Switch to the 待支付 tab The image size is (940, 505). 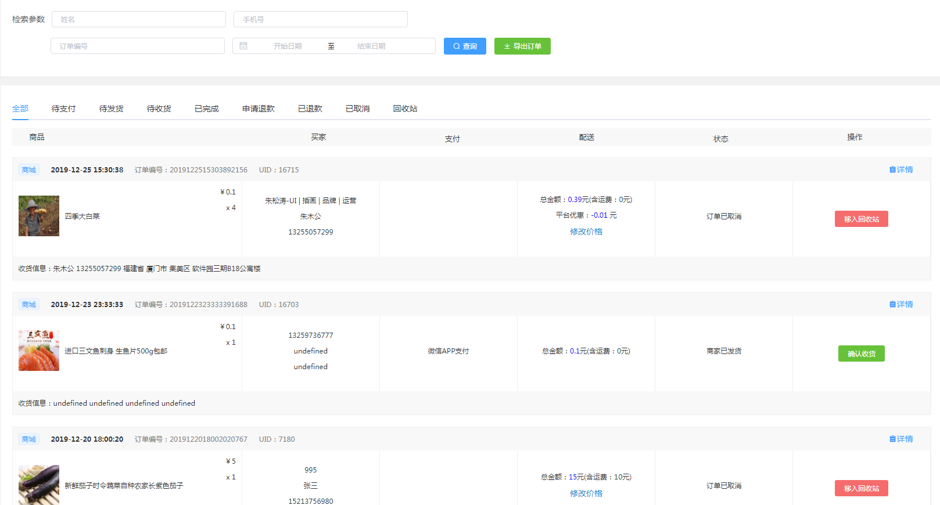[63, 109]
